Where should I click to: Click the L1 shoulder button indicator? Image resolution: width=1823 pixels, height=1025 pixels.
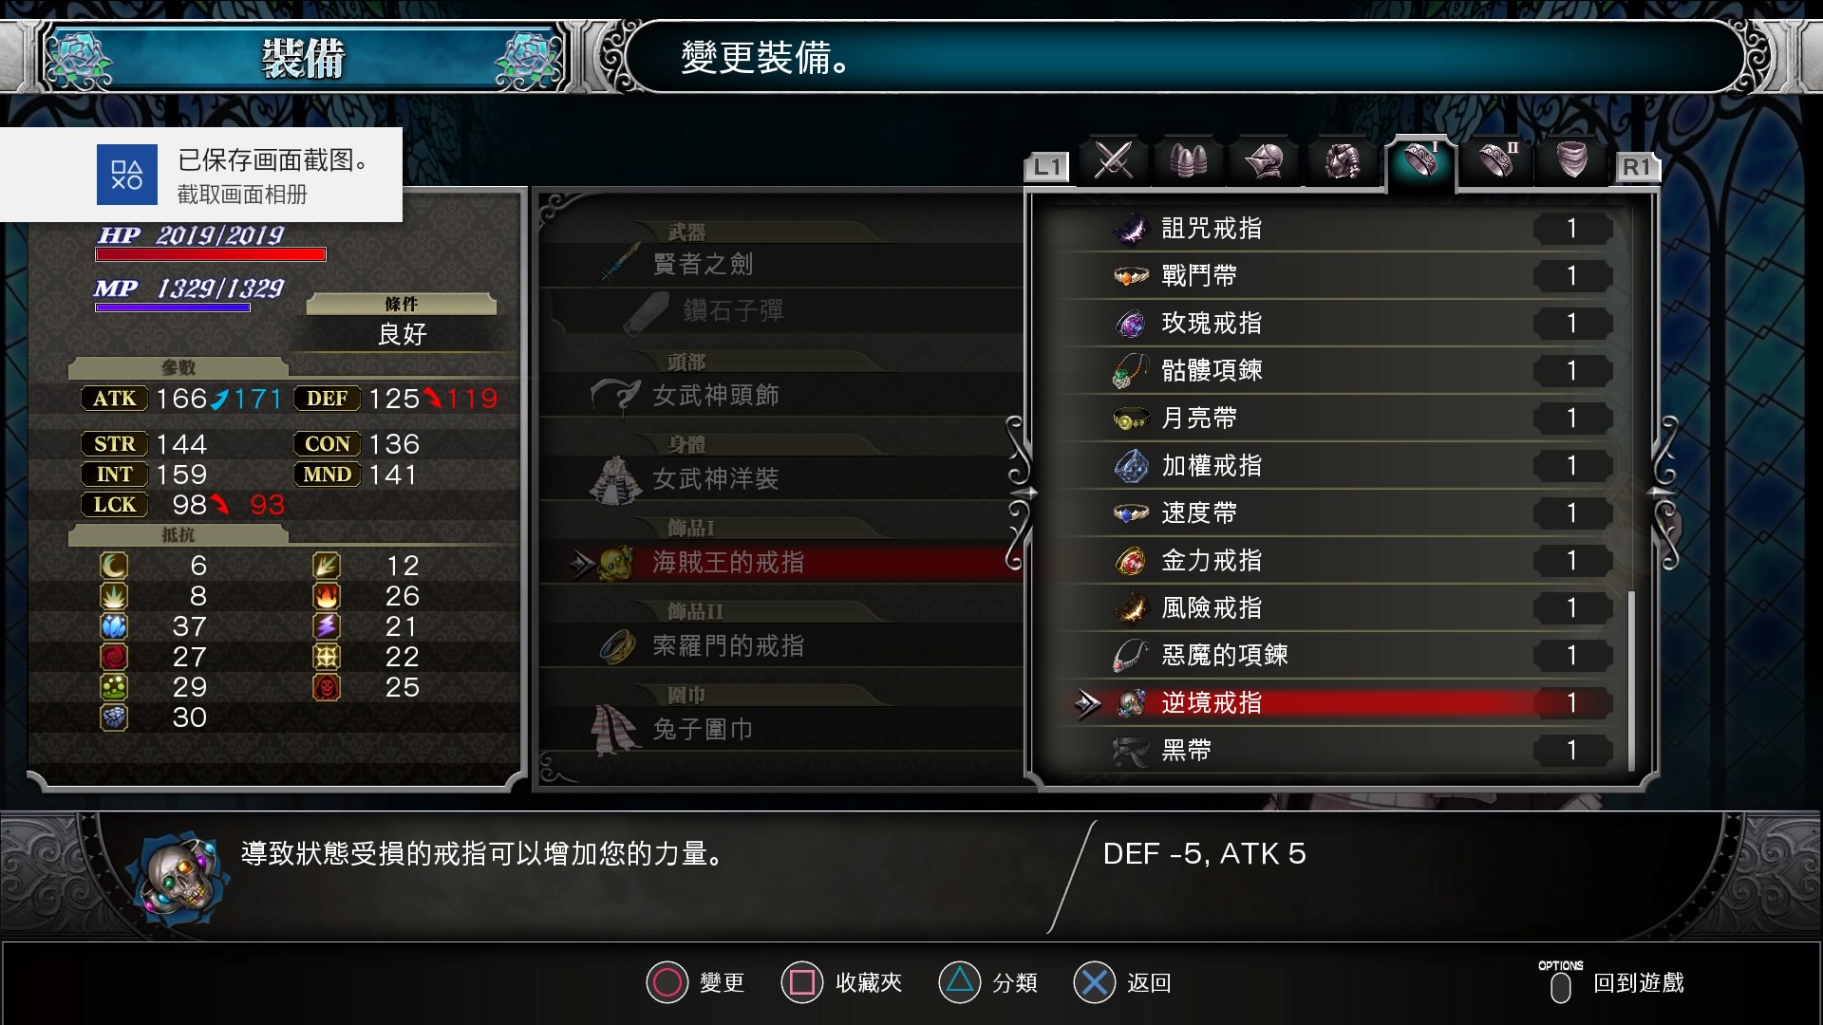click(x=1047, y=167)
